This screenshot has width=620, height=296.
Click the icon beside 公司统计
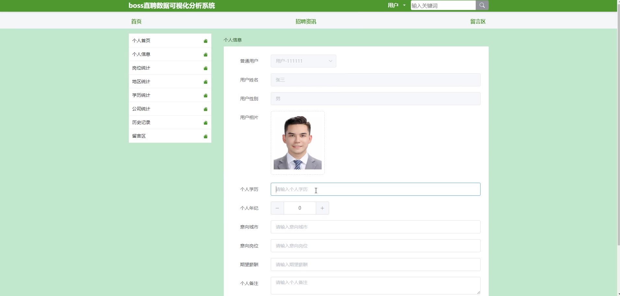click(x=205, y=109)
